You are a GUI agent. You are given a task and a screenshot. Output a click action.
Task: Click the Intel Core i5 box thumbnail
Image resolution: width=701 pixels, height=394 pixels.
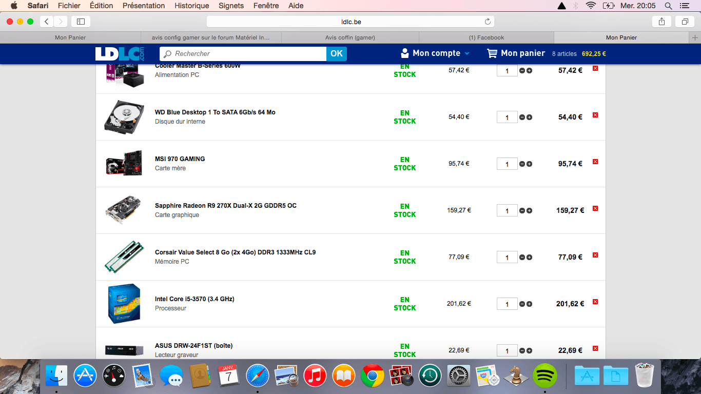click(124, 304)
